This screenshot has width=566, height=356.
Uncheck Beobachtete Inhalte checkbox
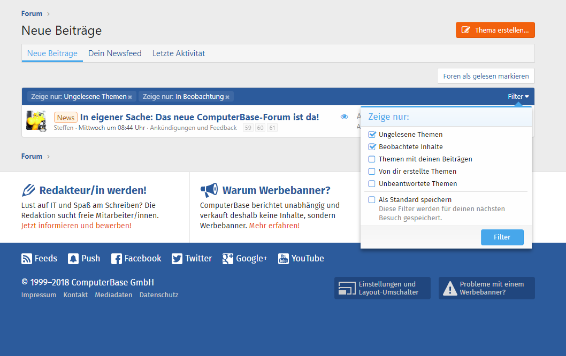click(x=372, y=147)
